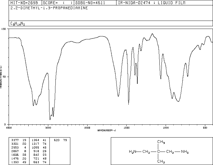The height and width of the screenshot is (165, 213).
Task: Click transmittance 4 beside peak 2953
Action: pyautogui.click(x=25, y=147)
